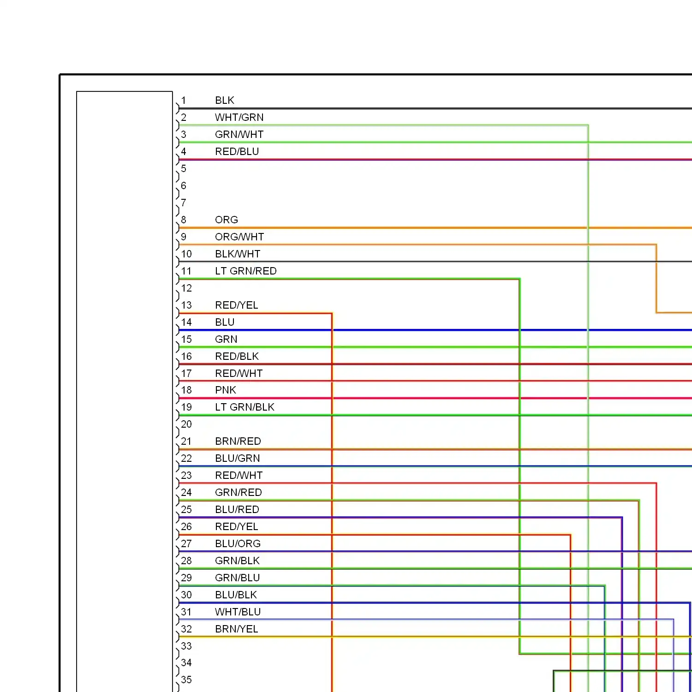This screenshot has height=692, width=692.
Task: Click the RED/WHT label at pin 23
Action: [239, 475]
